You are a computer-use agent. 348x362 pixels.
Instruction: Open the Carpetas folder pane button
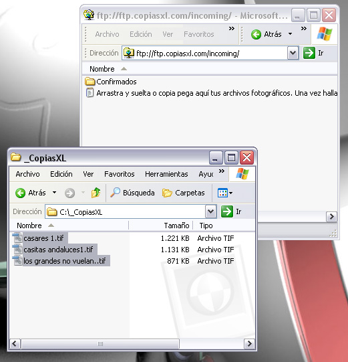coord(184,193)
